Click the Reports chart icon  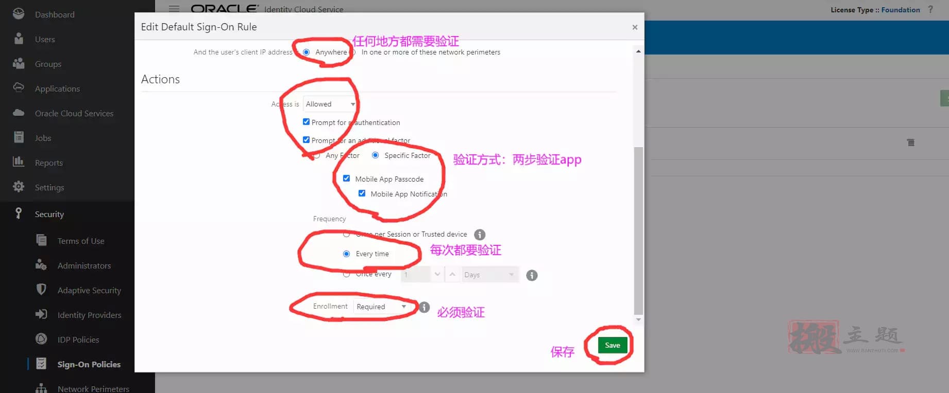point(19,162)
